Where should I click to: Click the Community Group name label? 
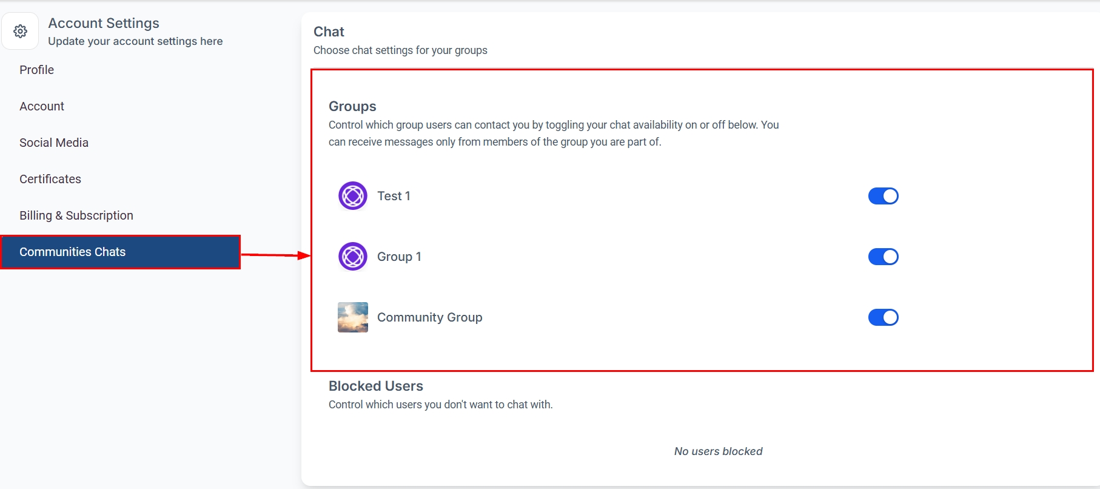tap(430, 317)
